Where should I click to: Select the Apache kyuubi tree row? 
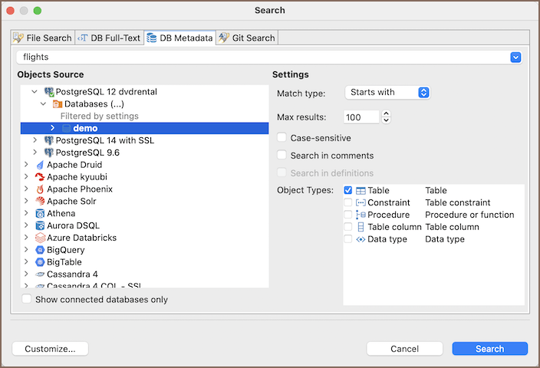(145, 177)
